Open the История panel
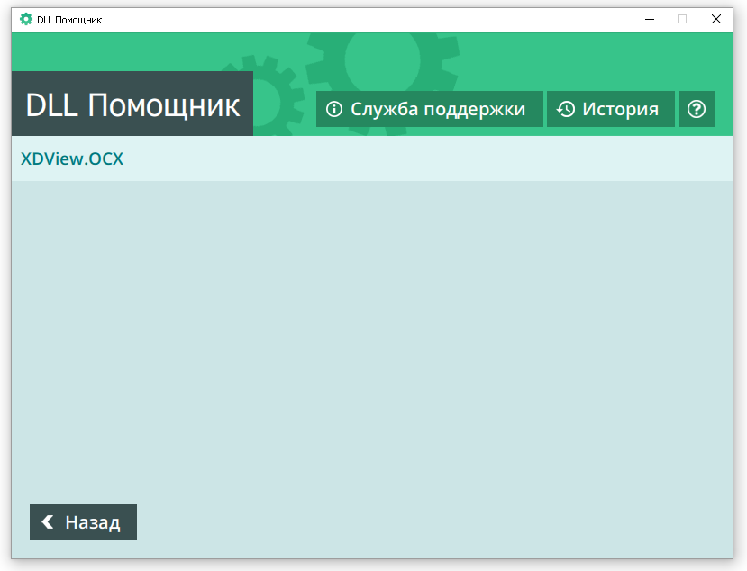 click(611, 108)
